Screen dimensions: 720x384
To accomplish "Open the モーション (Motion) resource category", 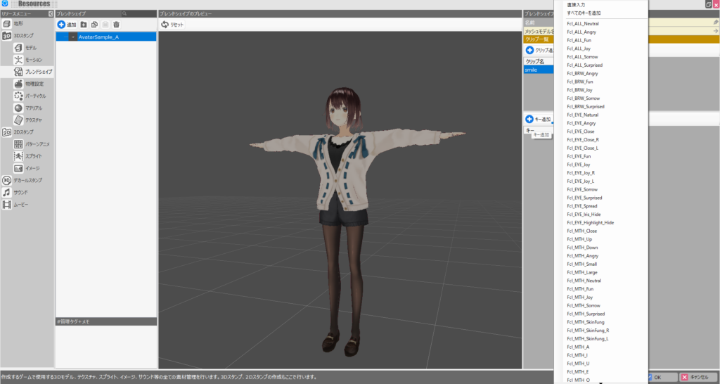I will click(20, 60).
